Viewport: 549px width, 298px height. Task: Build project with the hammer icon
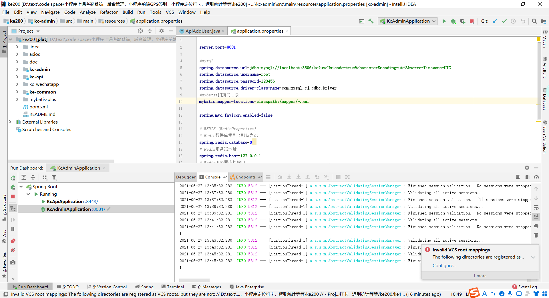[x=371, y=21]
